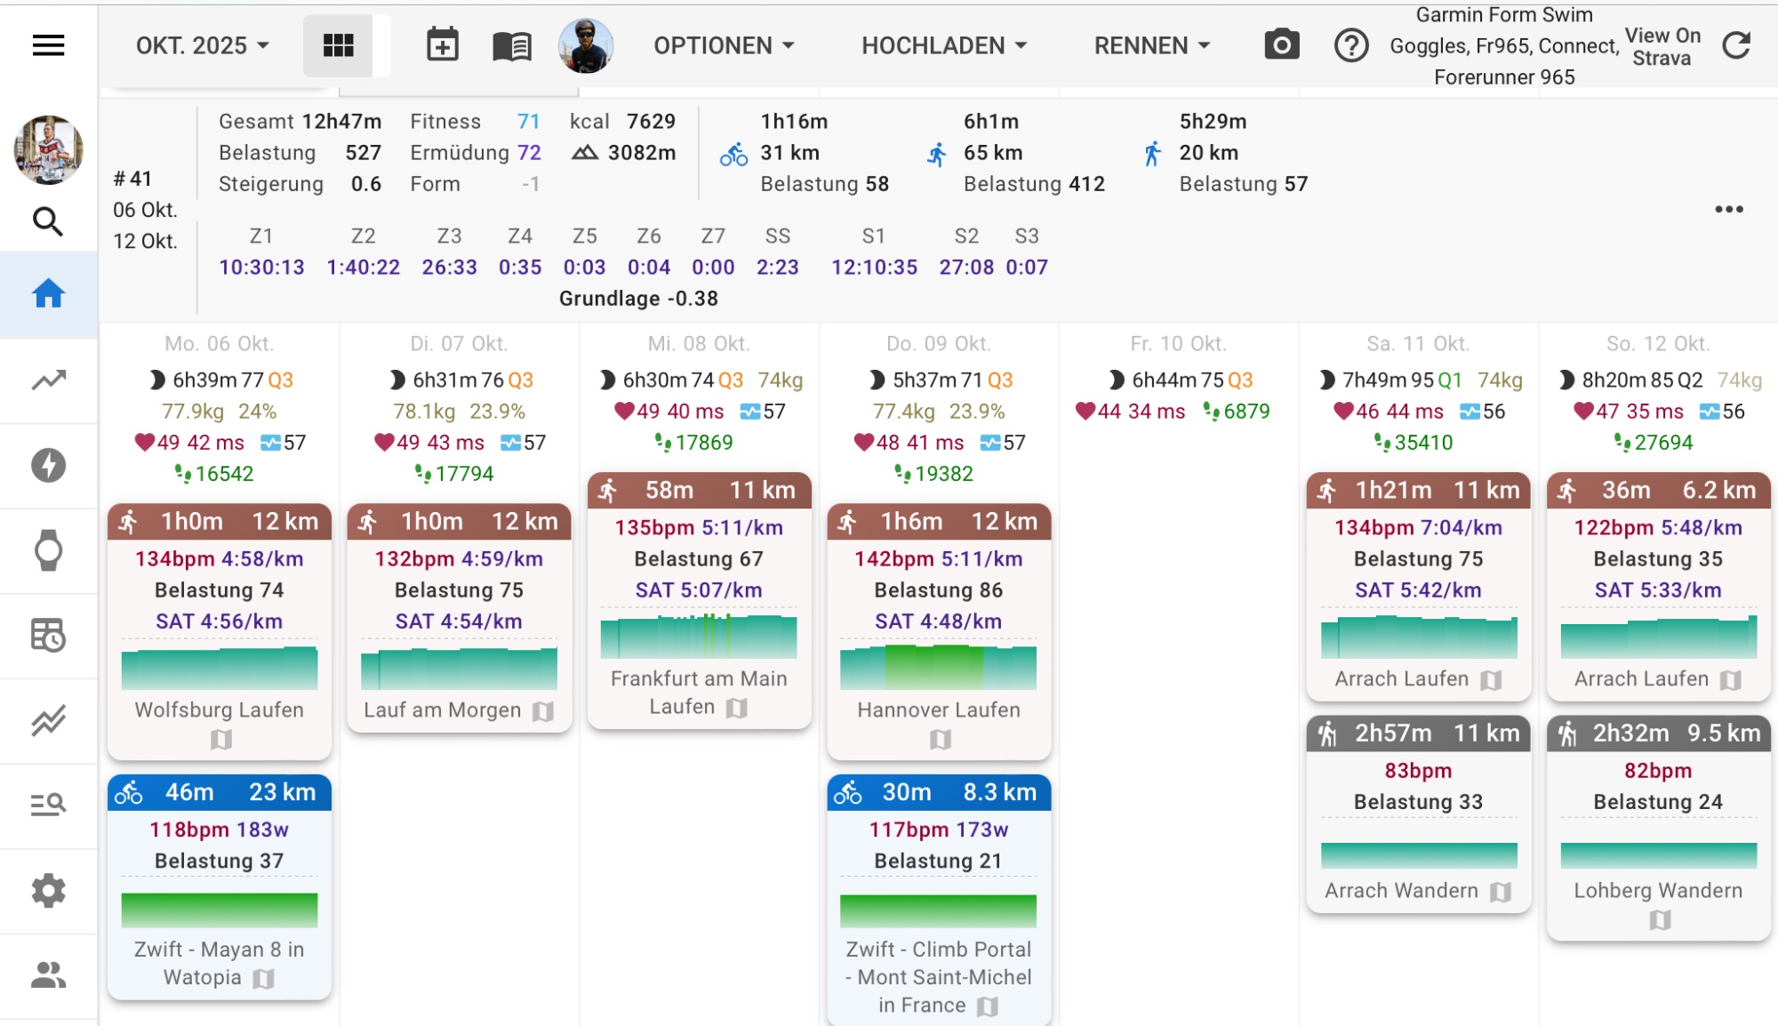The height and width of the screenshot is (1026, 1778).
Task: Open week summary three-dots menu
Action: (x=1728, y=210)
